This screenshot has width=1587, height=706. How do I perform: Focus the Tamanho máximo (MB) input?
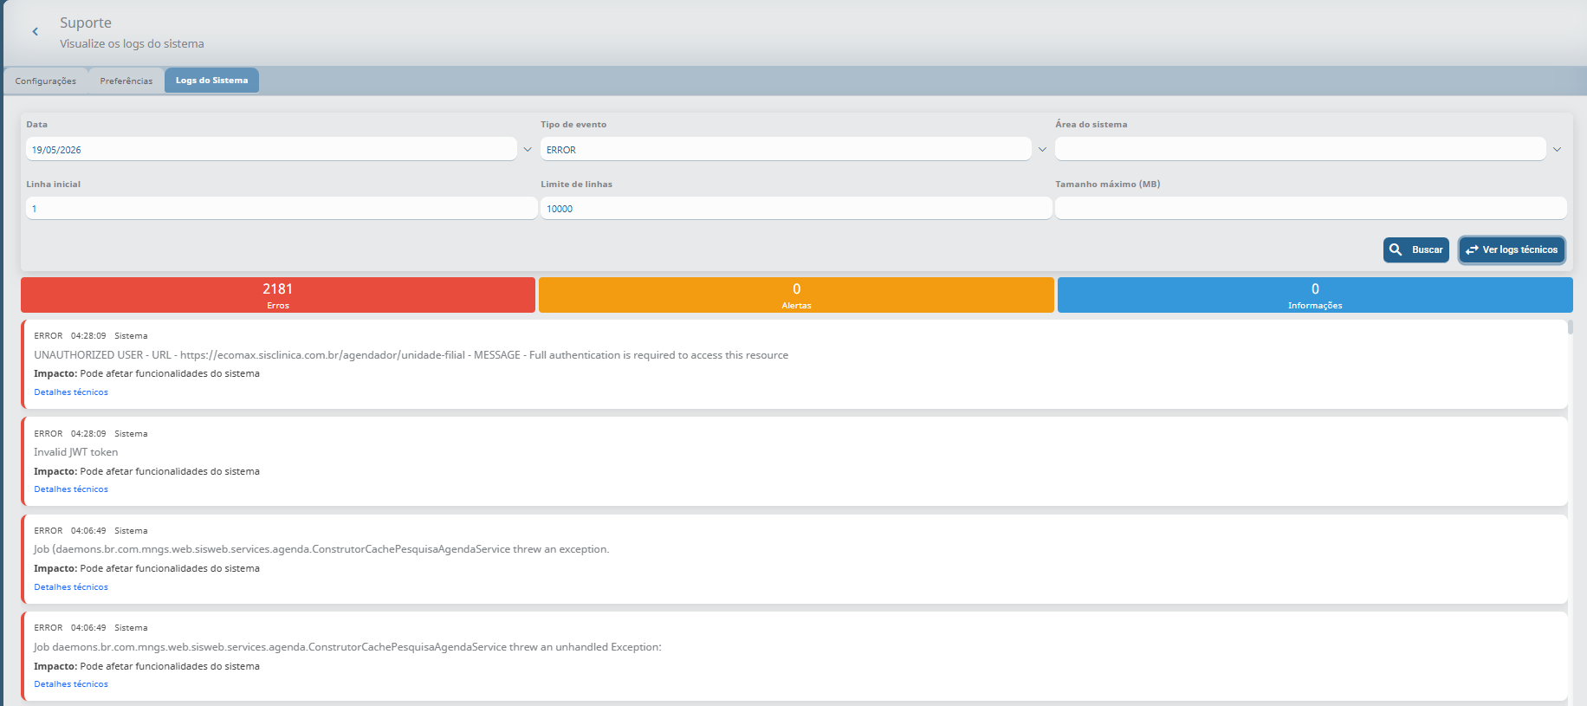pyautogui.click(x=1311, y=208)
